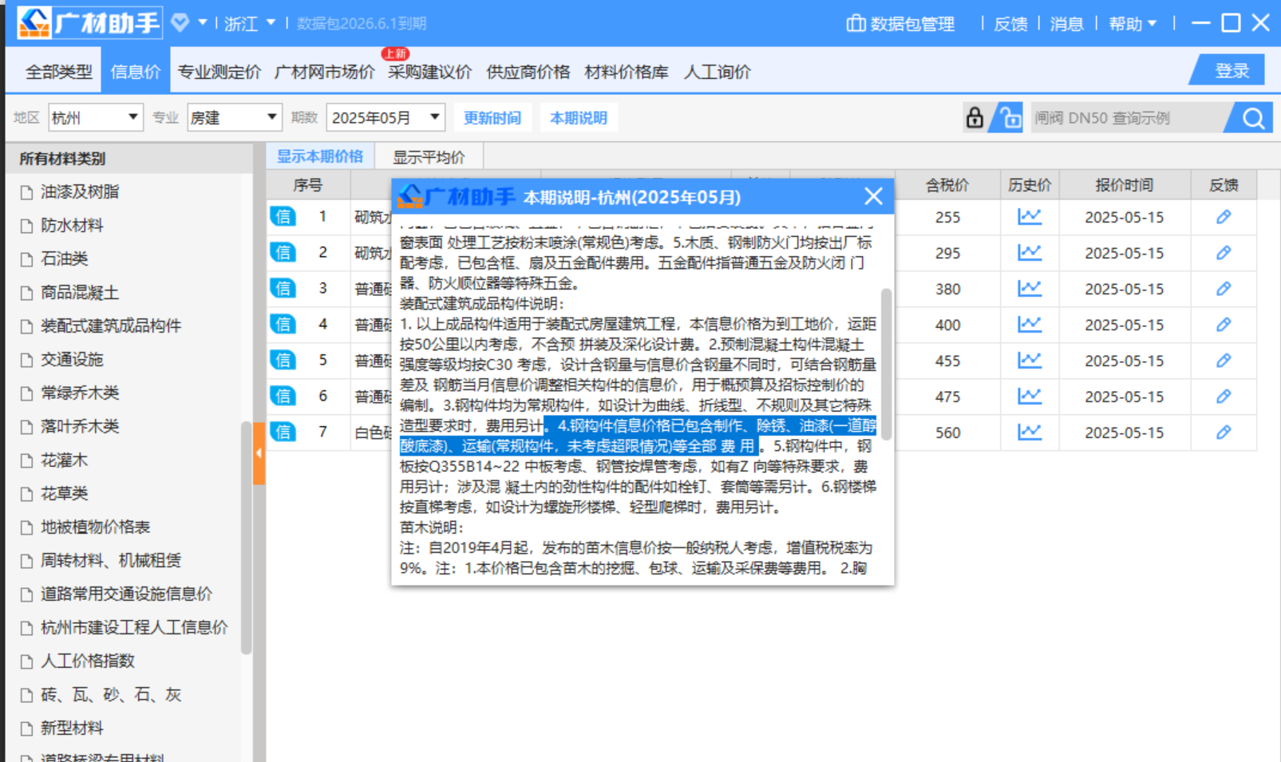Open 人工询价 tab
This screenshot has width=1281, height=762.
click(717, 72)
